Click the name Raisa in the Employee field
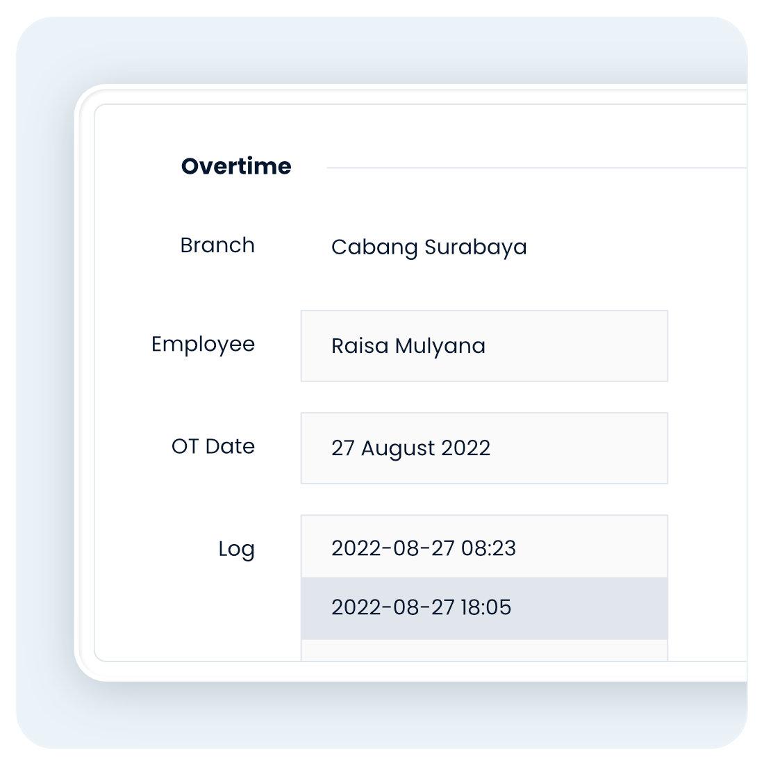Image resolution: width=764 pixels, height=765 pixels. coord(359,346)
